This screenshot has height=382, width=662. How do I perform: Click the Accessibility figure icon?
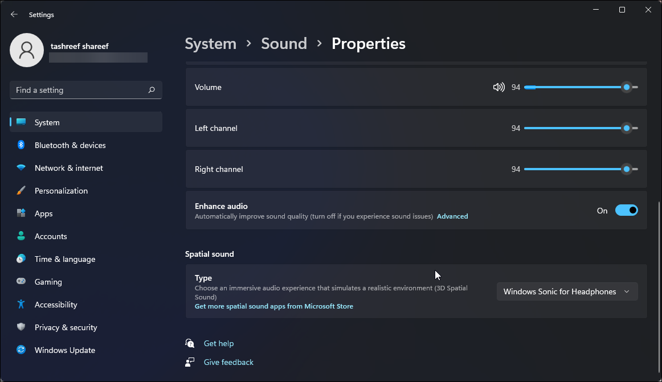coord(21,305)
